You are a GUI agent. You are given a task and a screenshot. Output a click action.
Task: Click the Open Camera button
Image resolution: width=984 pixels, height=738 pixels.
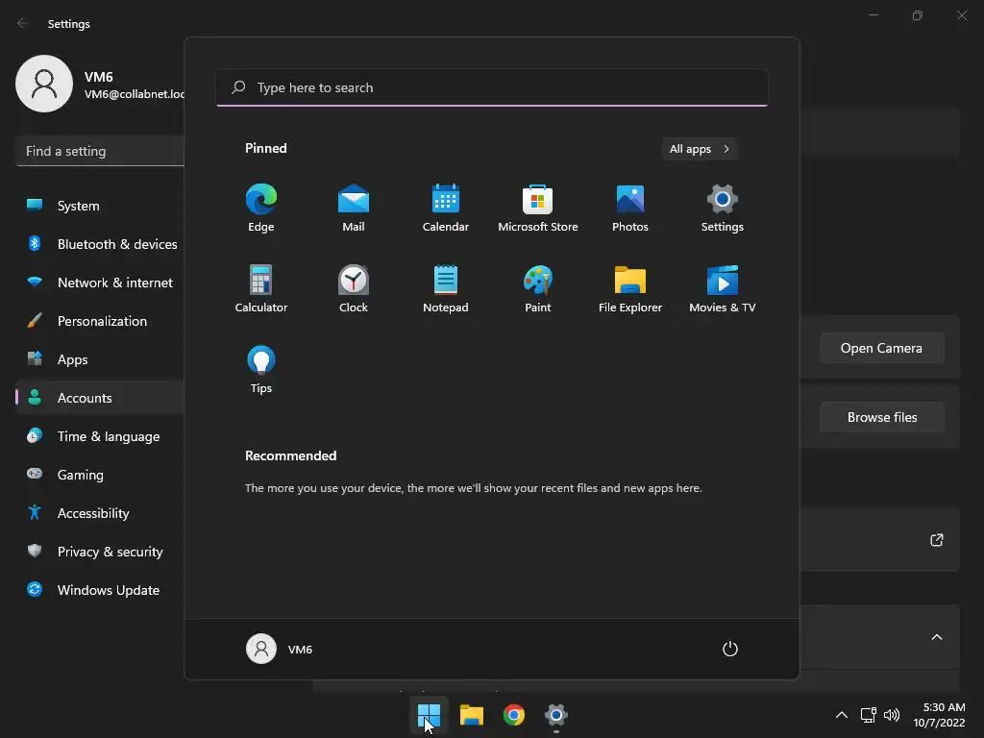(x=882, y=348)
